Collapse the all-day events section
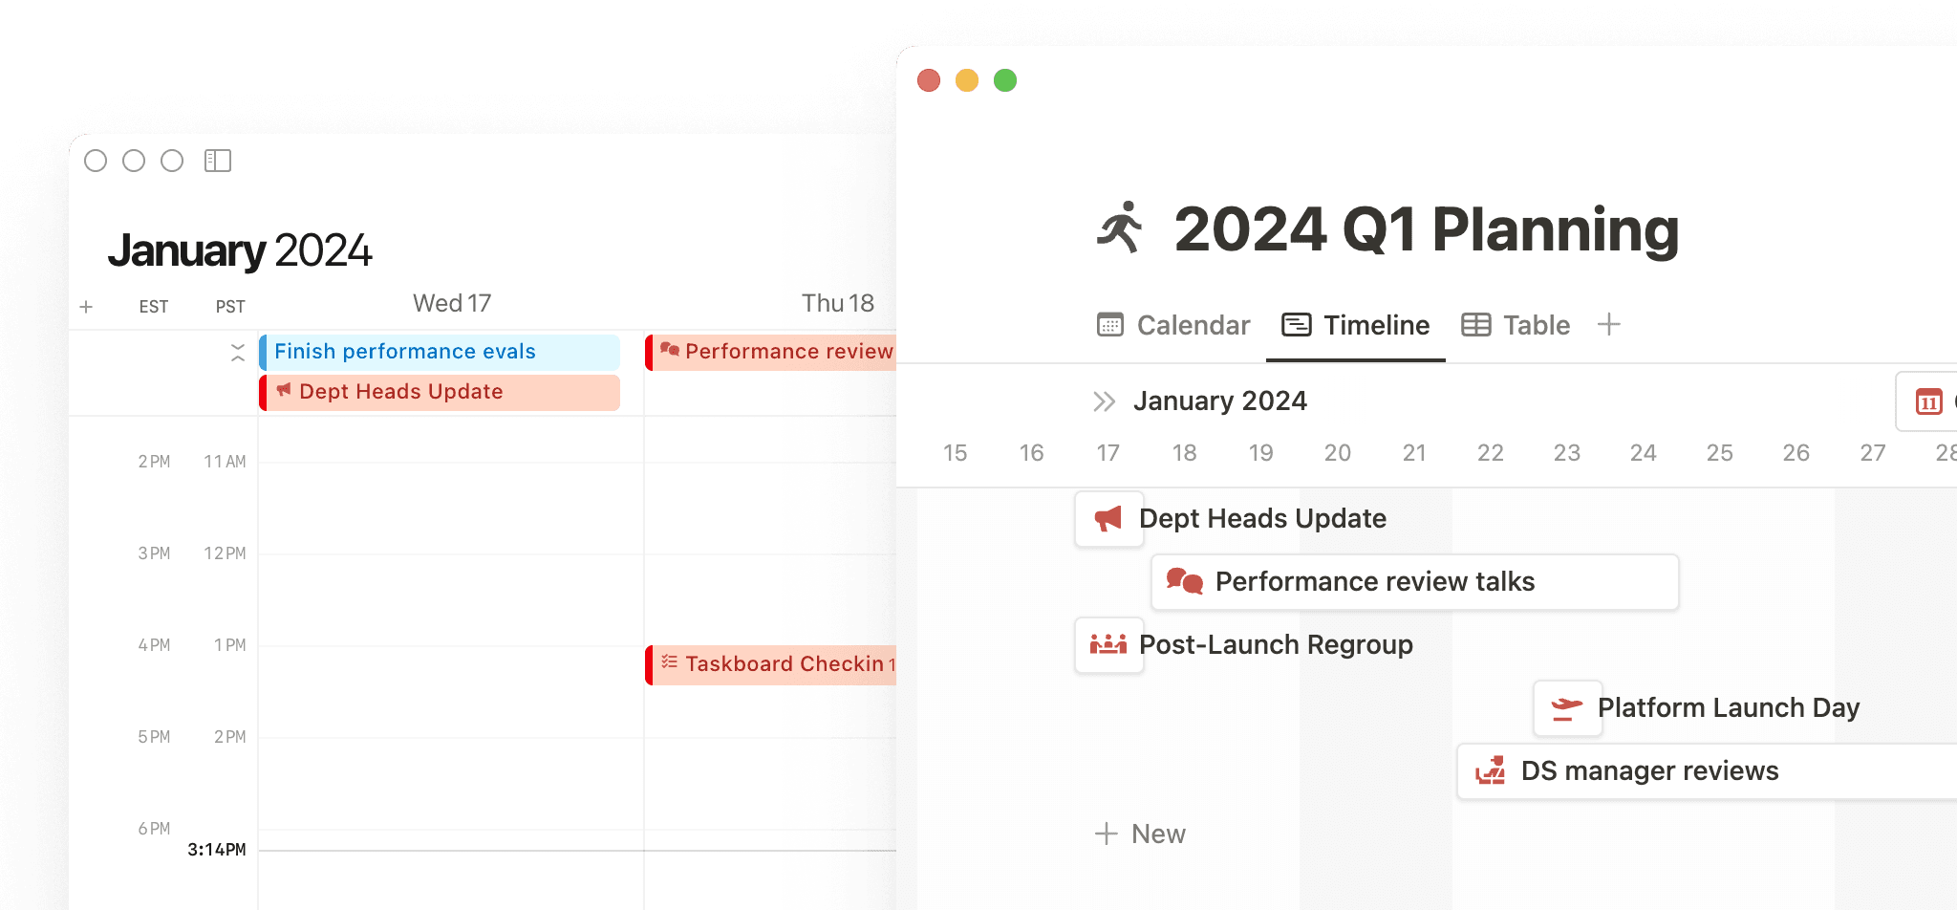 238,353
